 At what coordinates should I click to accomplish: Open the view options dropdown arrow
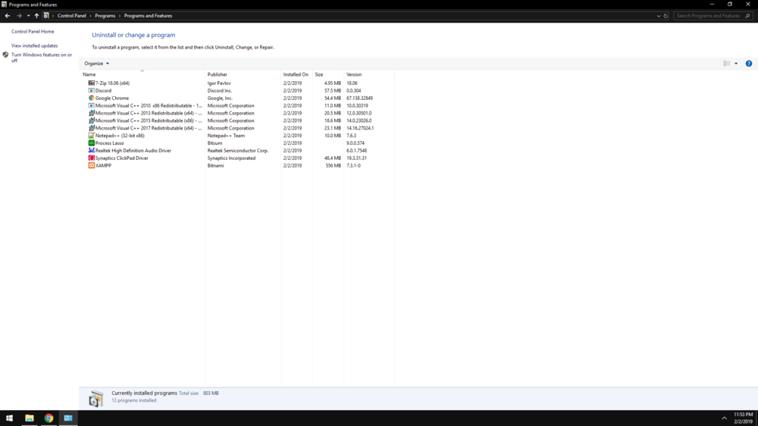coord(736,64)
